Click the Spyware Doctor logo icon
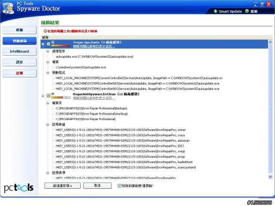 (8, 9)
